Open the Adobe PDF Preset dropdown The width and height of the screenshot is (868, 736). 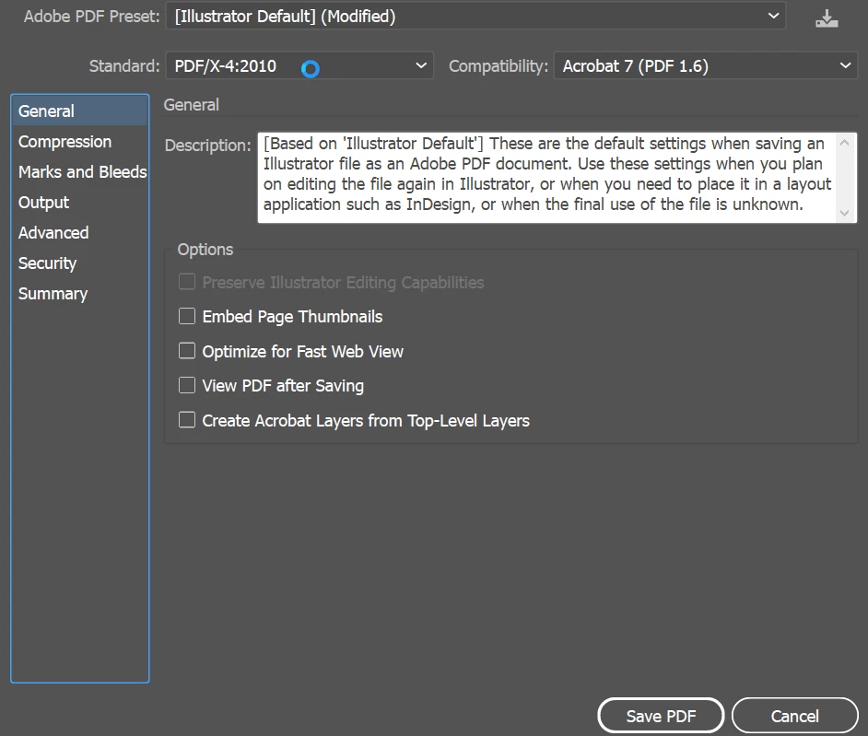[x=475, y=17]
